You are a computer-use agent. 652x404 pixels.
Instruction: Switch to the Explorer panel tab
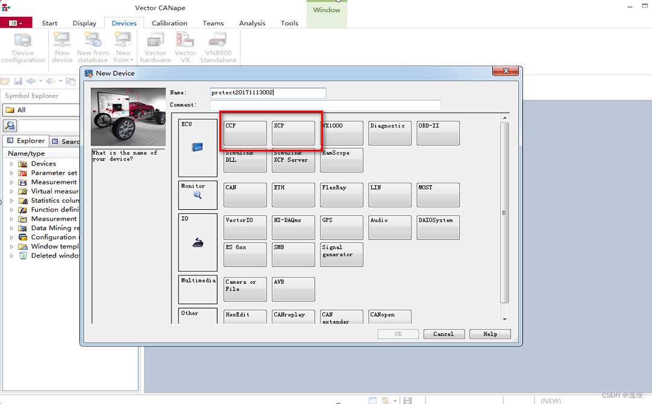(26, 141)
